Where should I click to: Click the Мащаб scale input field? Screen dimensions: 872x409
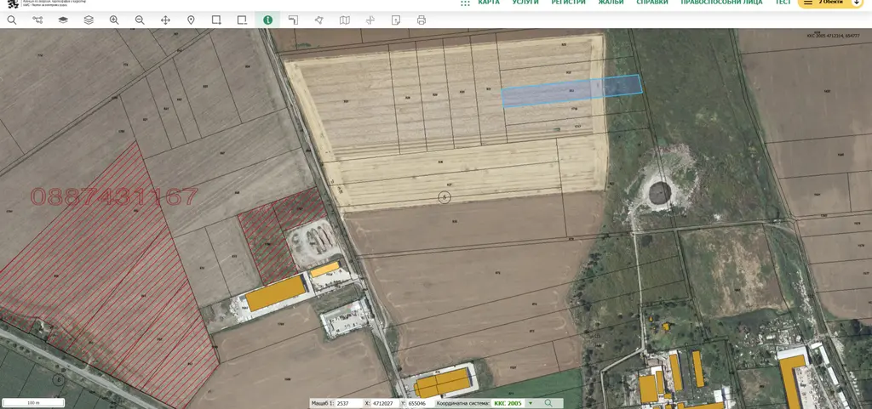(x=348, y=403)
